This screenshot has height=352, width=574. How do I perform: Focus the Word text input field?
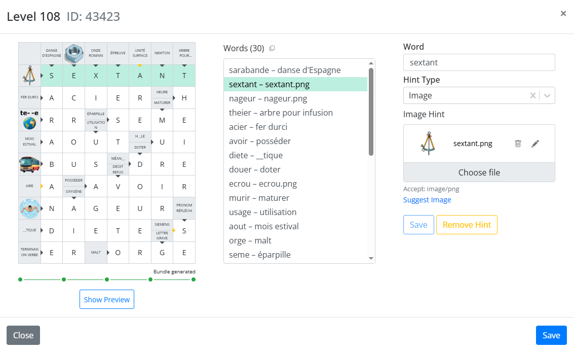click(479, 62)
